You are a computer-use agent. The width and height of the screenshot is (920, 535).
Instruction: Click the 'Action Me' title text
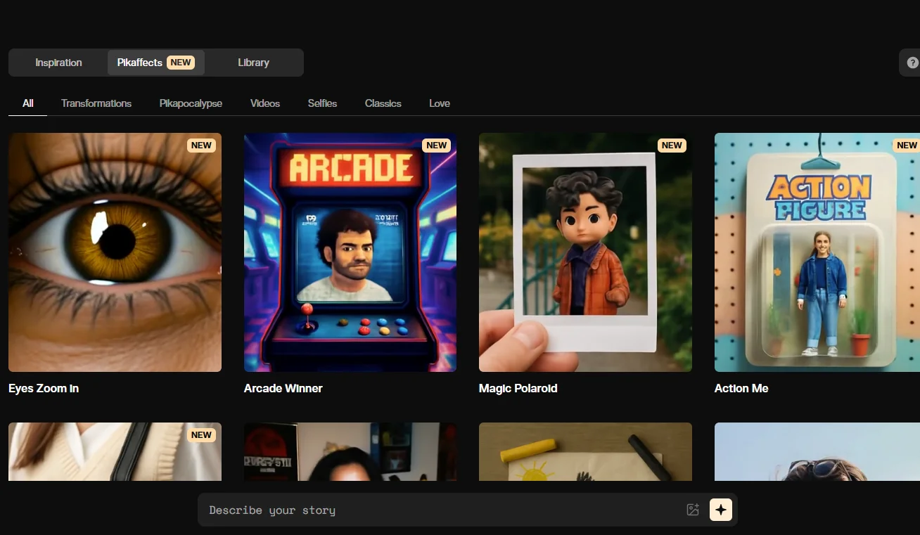(x=741, y=388)
